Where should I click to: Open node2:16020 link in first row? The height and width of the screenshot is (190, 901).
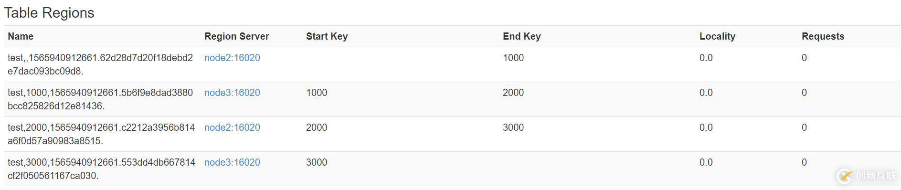pyautogui.click(x=232, y=58)
